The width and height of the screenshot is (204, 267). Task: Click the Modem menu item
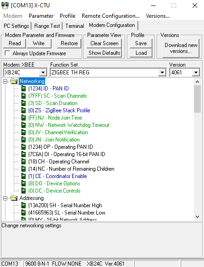coord(13,16)
